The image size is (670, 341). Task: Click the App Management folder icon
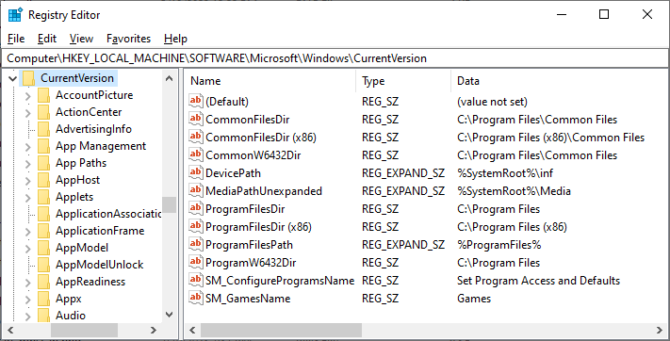[x=43, y=146]
